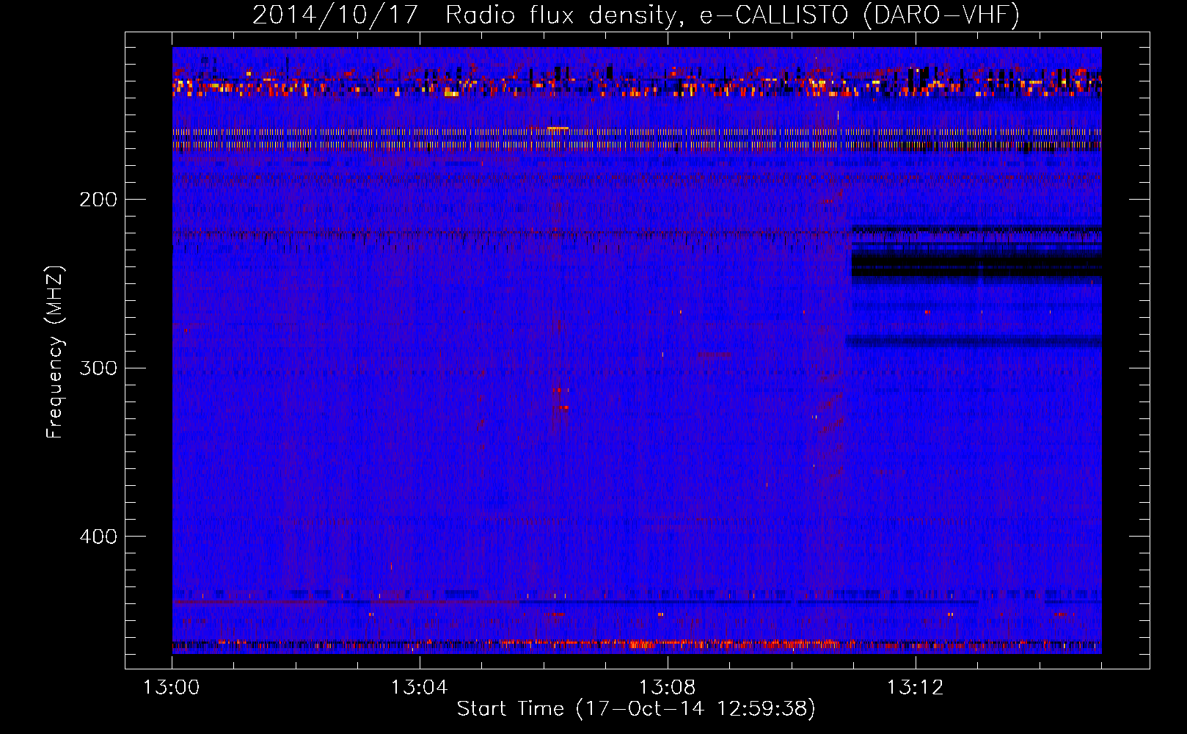Click the "13:00" time tick label

172,688
